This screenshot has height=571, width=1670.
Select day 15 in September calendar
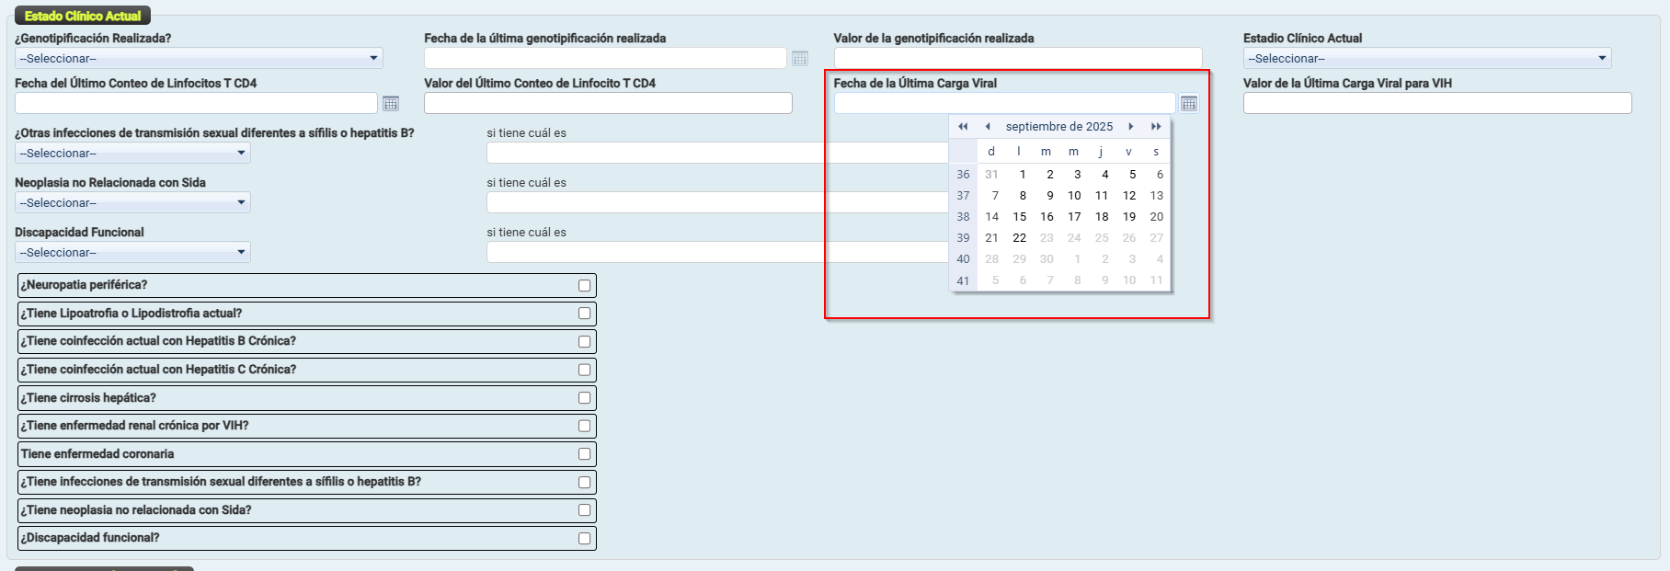click(1020, 217)
